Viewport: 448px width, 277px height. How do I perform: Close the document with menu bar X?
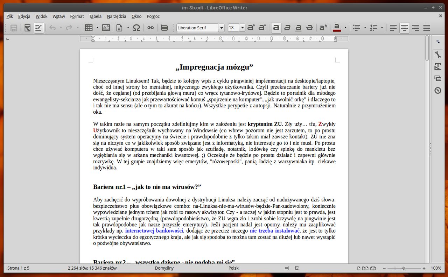(441, 16)
